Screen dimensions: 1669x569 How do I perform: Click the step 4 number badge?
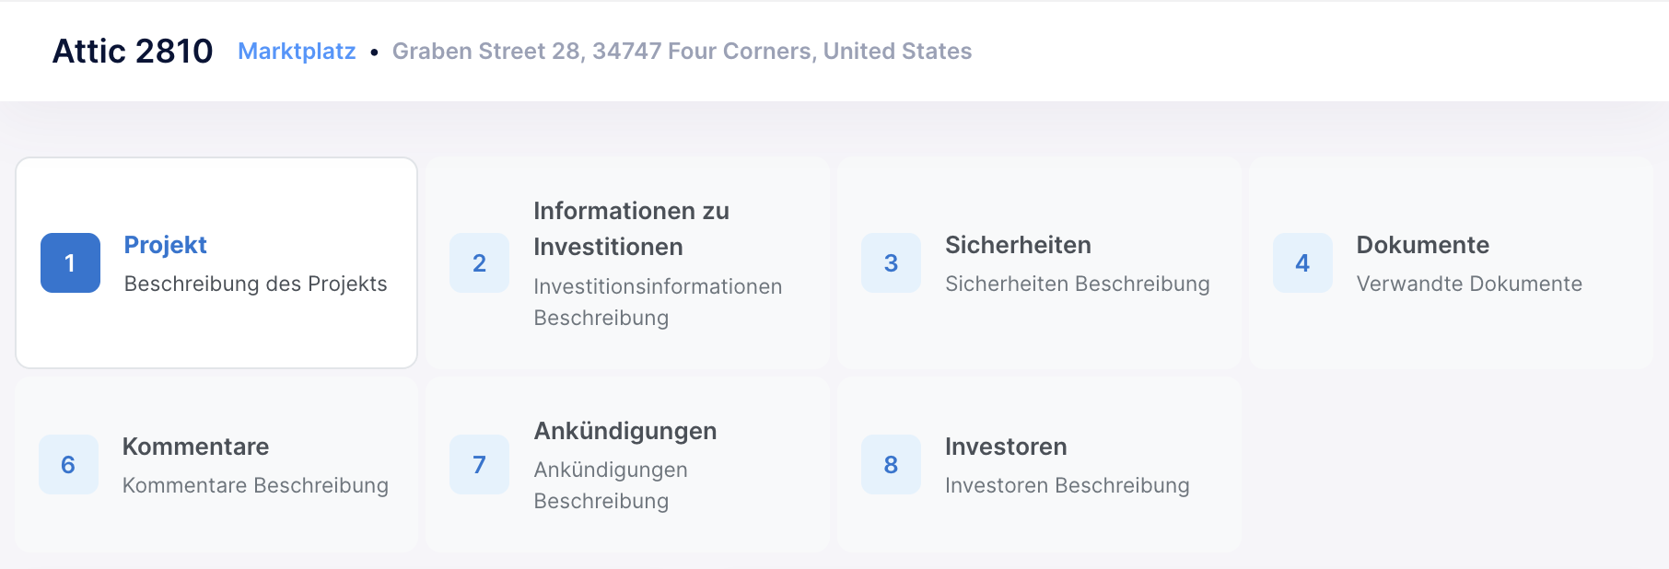click(1302, 262)
